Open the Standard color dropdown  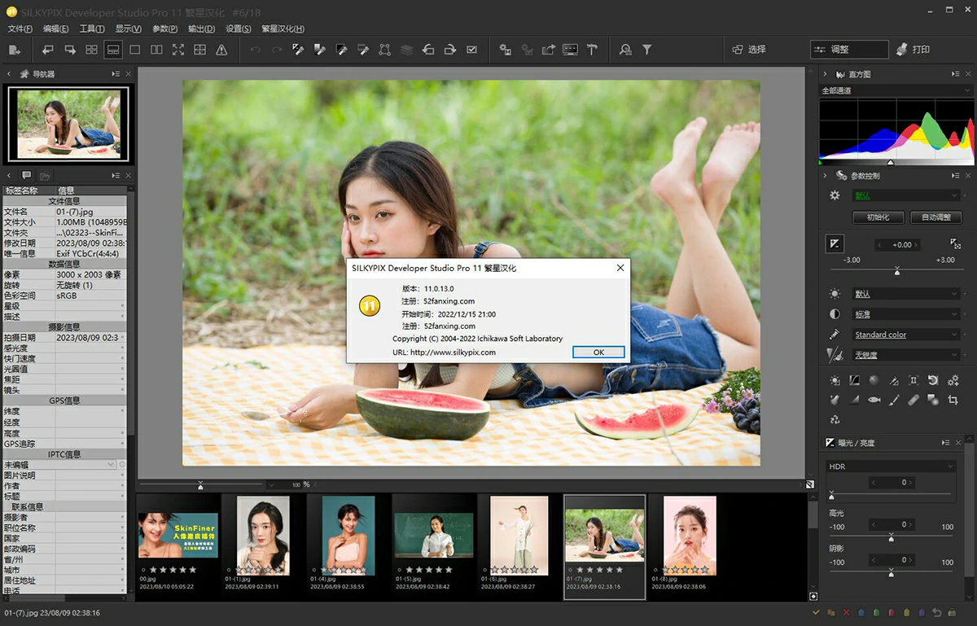906,335
